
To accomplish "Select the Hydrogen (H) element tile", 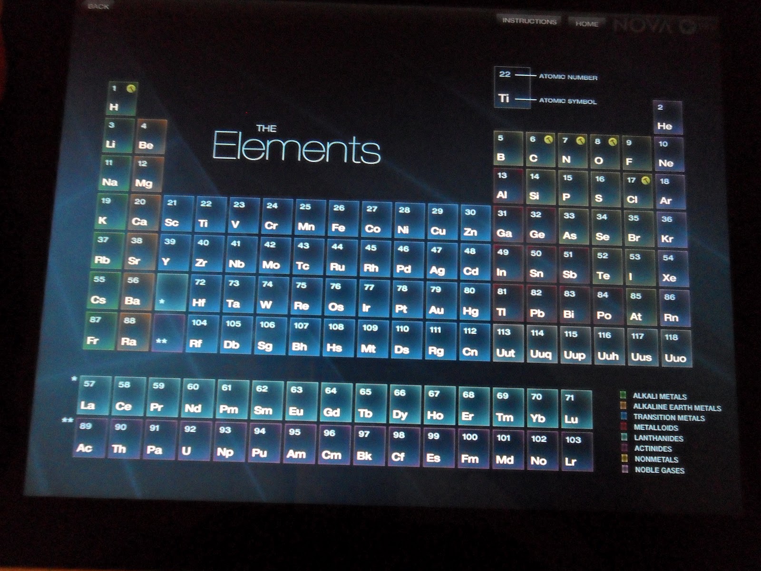I will [x=122, y=98].
